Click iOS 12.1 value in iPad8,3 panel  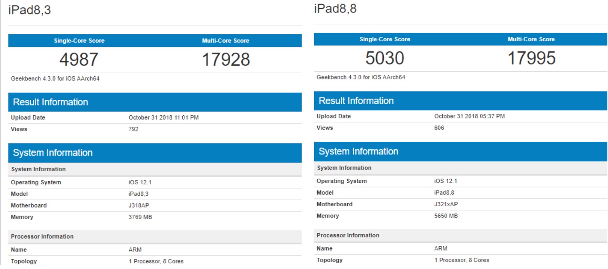[140, 182]
